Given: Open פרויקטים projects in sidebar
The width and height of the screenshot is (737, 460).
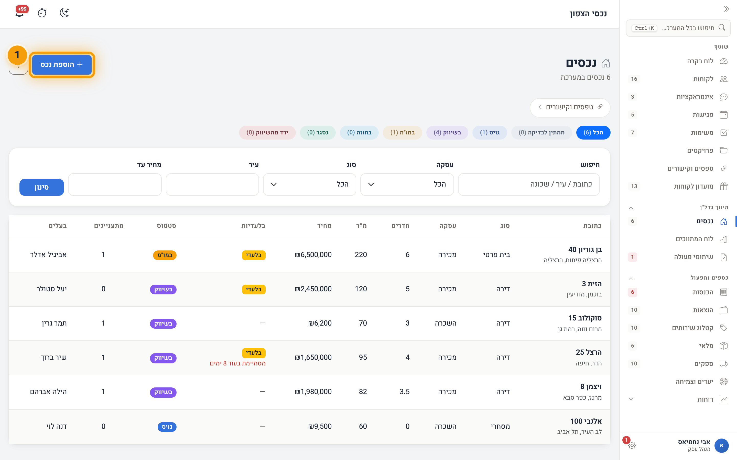Looking at the screenshot, I should [678, 151].
